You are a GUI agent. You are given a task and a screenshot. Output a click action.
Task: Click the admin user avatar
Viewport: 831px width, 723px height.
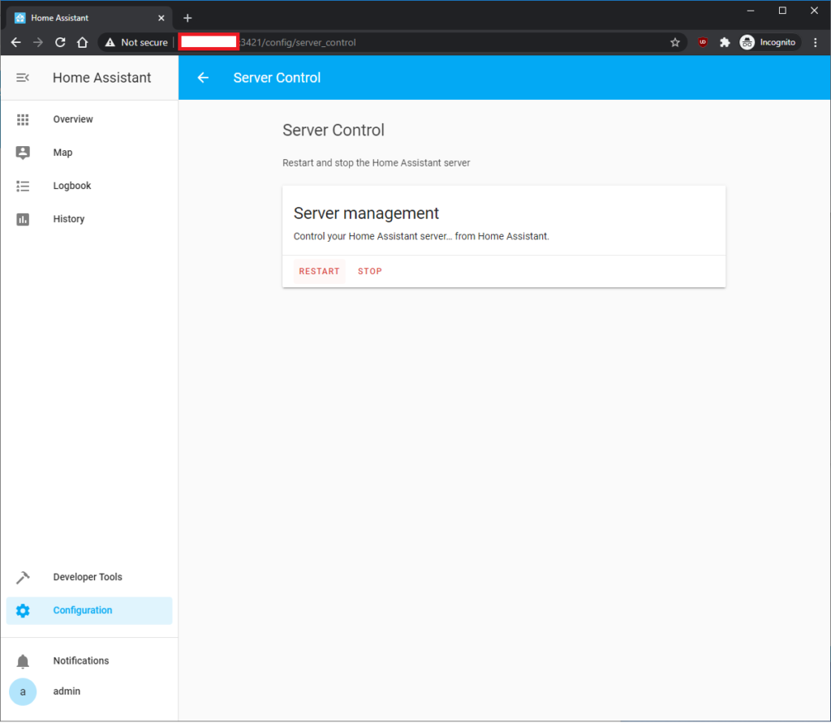point(22,691)
